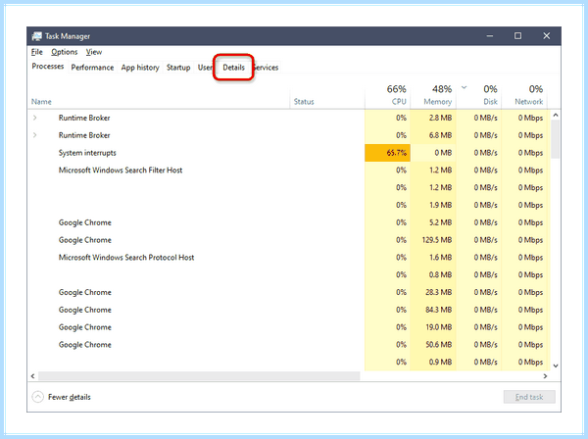Click the 65.7% CPU cell
The image size is (588, 439).
click(x=387, y=153)
